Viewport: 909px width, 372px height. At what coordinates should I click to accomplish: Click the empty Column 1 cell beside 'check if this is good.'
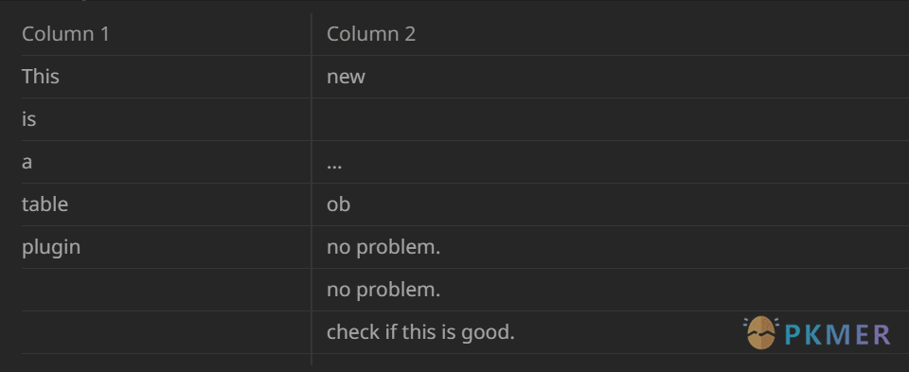pyautogui.click(x=167, y=332)
